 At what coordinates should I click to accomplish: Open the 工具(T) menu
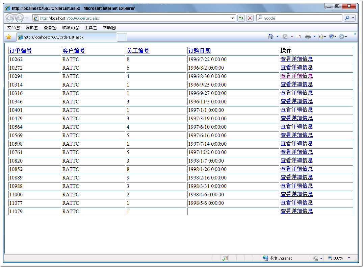[x=91, y=28]
